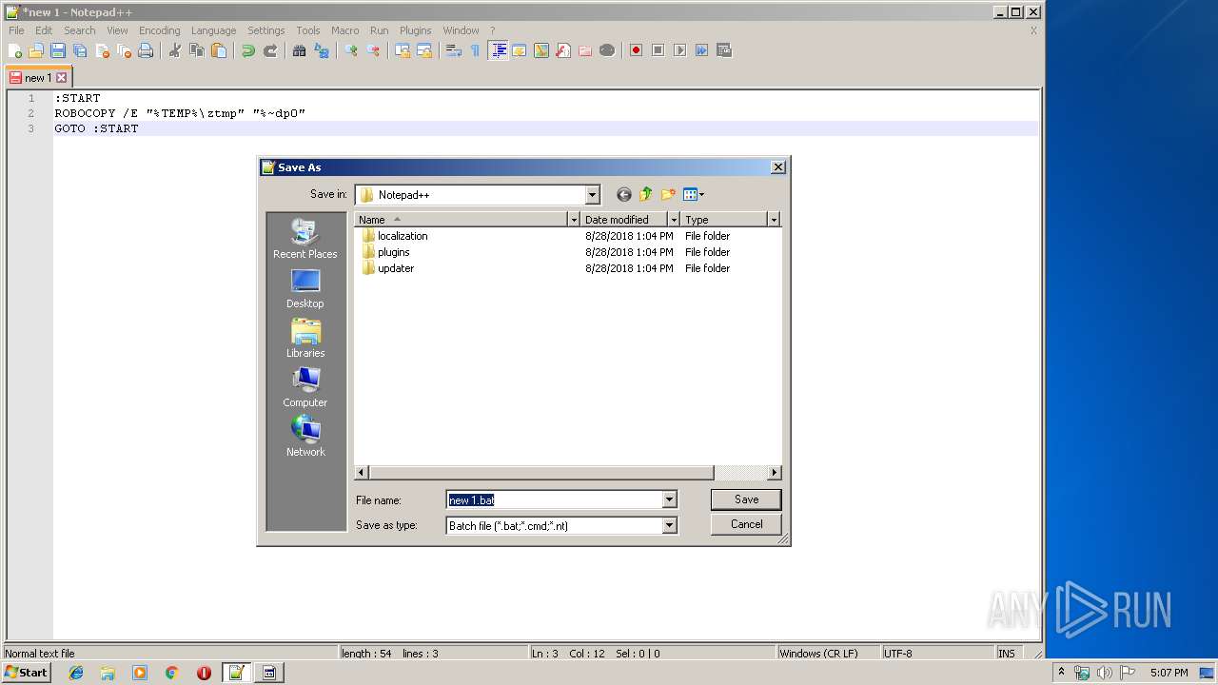Go back to last folder visited

point(624,194)
